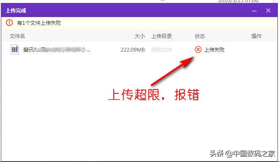Click the archive file icon of the failed upload
The width and height of the screenshot is (280, 162).
14,49
